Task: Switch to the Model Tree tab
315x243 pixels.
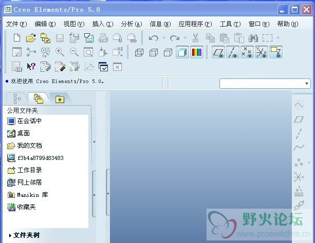Action: click(x=17, y=98)
